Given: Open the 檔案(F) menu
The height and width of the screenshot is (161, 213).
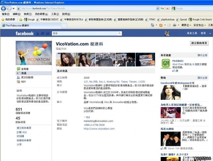Looking at the screenshot, I should (x=6, y=14).
